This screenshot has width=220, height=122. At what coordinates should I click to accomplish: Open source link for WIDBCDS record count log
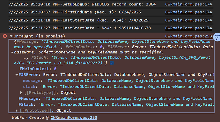[188, 4]
